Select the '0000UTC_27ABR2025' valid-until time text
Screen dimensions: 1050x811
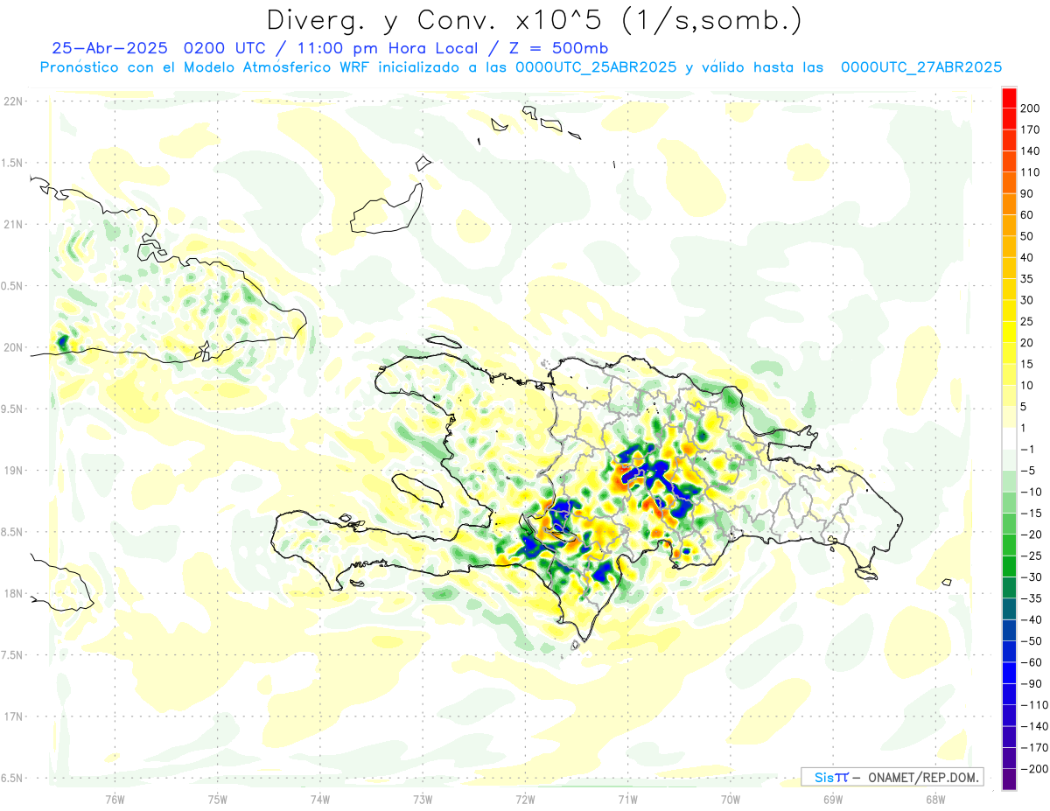tap(921, 66)
